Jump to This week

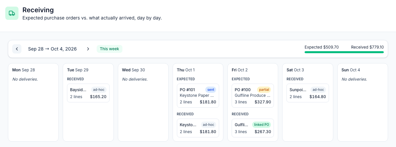pos(110,49)
